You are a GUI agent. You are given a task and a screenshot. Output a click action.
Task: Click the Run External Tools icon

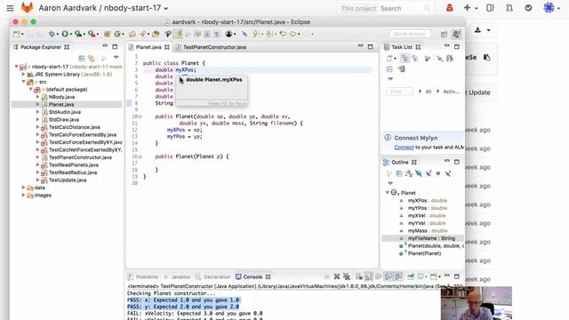[x=92, y=34]
